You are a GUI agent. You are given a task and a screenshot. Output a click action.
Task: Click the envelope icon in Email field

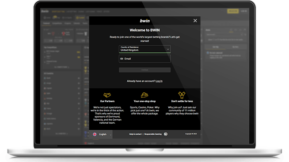[122, 59]
